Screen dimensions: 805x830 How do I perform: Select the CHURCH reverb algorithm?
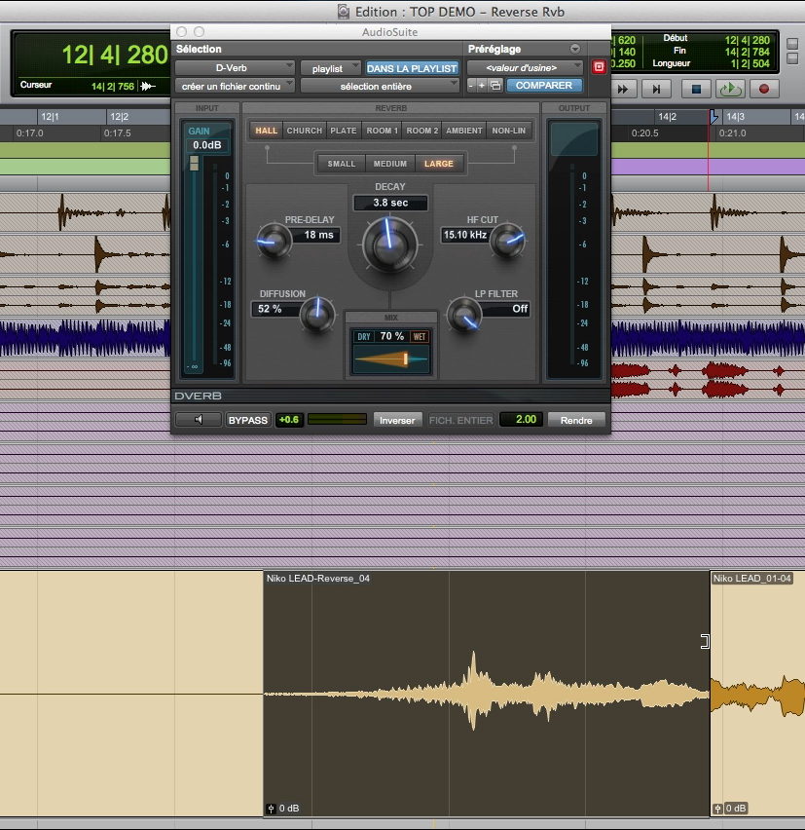pyautogui.click(x=304, y=131)
